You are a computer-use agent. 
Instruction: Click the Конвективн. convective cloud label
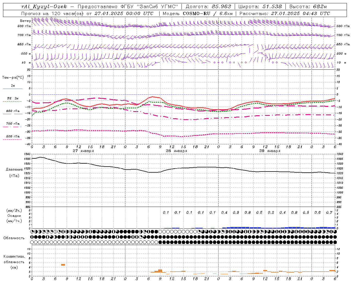coord(14,257)
